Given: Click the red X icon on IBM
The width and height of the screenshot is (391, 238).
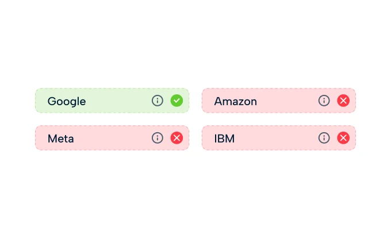Looking at the screenshot, I should coord(343,138).
